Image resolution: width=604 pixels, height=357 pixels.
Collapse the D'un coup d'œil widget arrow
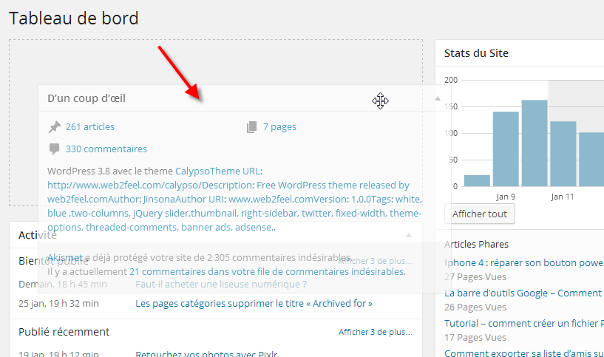pyautogui.click(x=438, y=98)
